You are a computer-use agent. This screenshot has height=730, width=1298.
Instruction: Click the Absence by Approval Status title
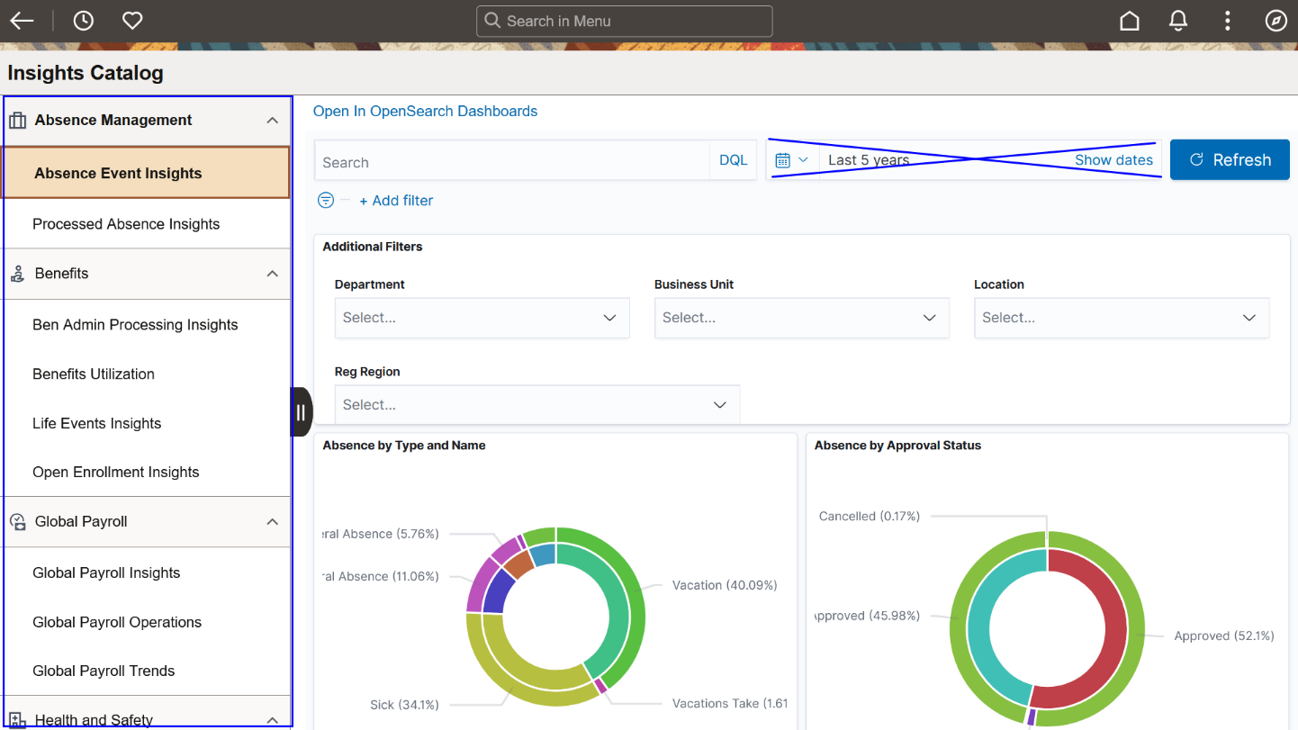pos(897,446)
